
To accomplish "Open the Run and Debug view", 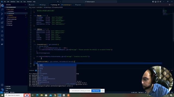I will coord(2,18).
